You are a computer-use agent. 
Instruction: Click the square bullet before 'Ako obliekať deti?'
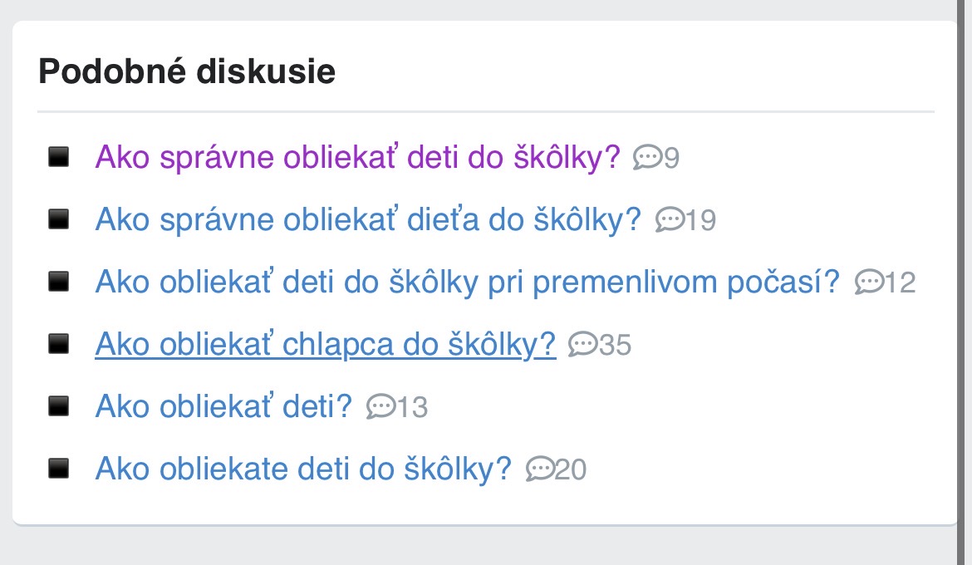pyautogui.click(x=58, y=406)
